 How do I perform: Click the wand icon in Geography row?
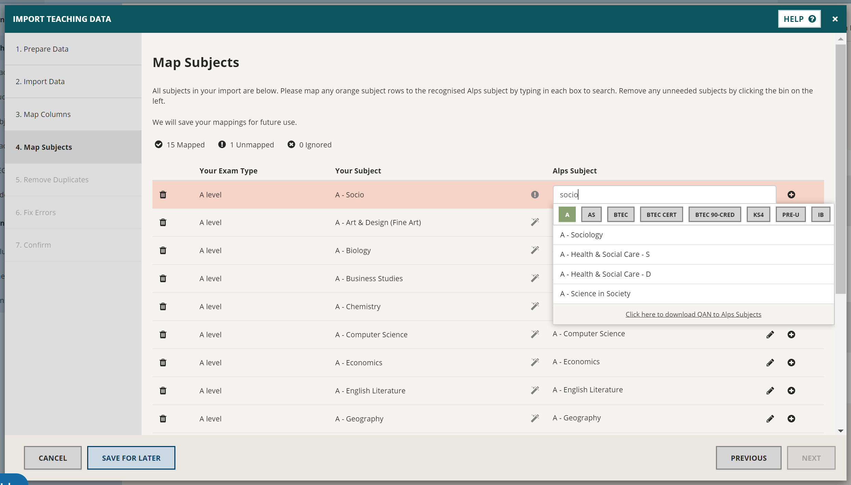(x=535, y=418)
